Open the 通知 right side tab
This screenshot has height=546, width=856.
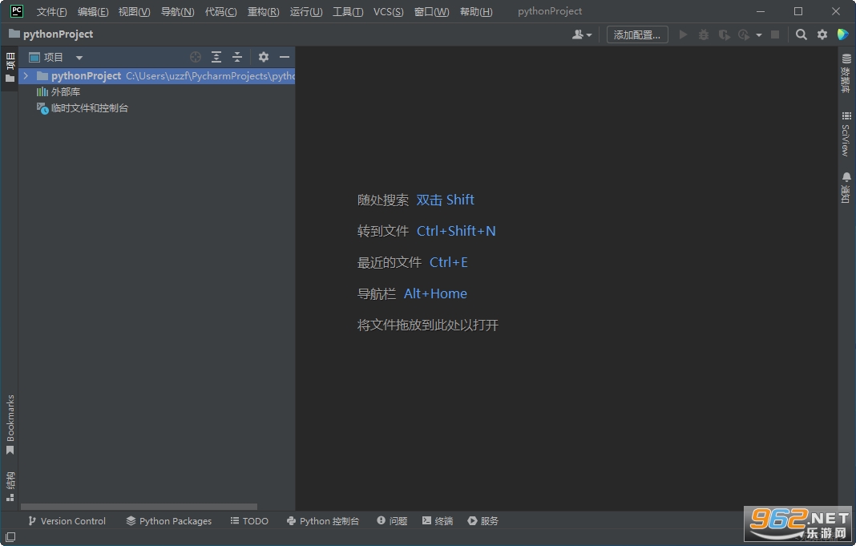[846, 188]
